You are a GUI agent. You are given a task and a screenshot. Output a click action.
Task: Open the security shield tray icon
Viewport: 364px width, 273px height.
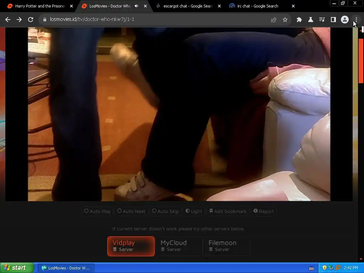[x=325, y=268]
